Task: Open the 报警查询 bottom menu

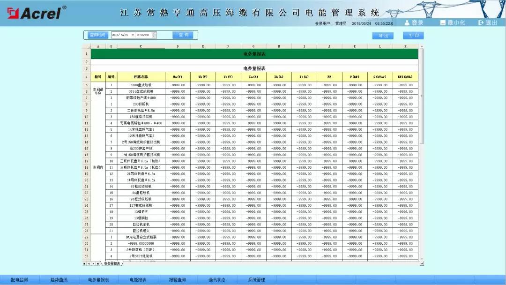Action: click(178, 280)
